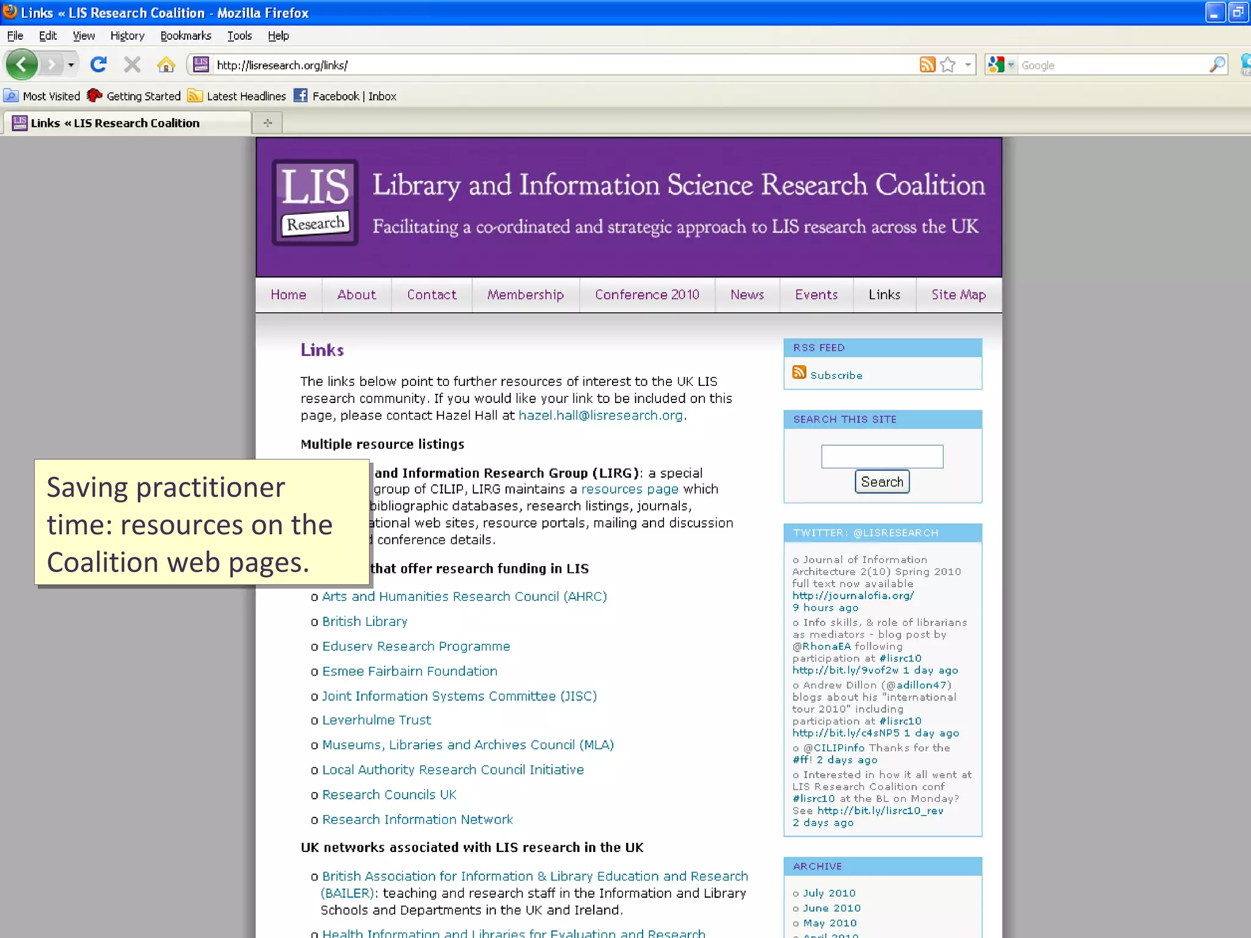Viewport: 1251px width, 938px height.
Task: Open Museums, Libraries and Archives Council link
Action: pyautogui.click(x=468, y=745)
